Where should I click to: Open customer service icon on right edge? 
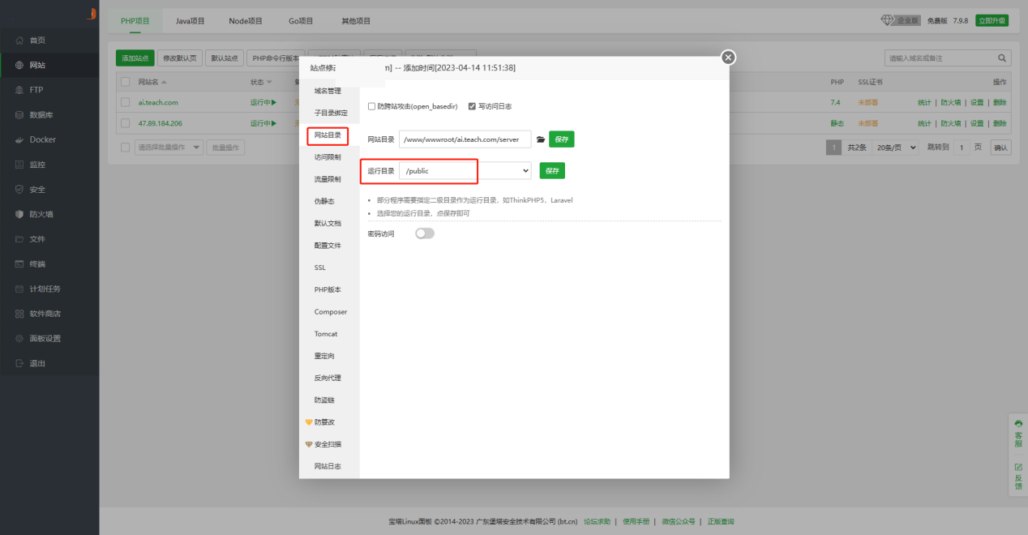(1018, 433)
